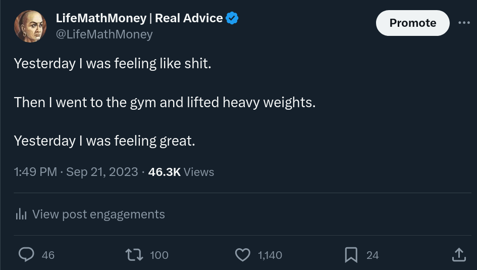Click the 46.3K Views count
The height and width of the screenshot is (270, 477).
(181, 172)
